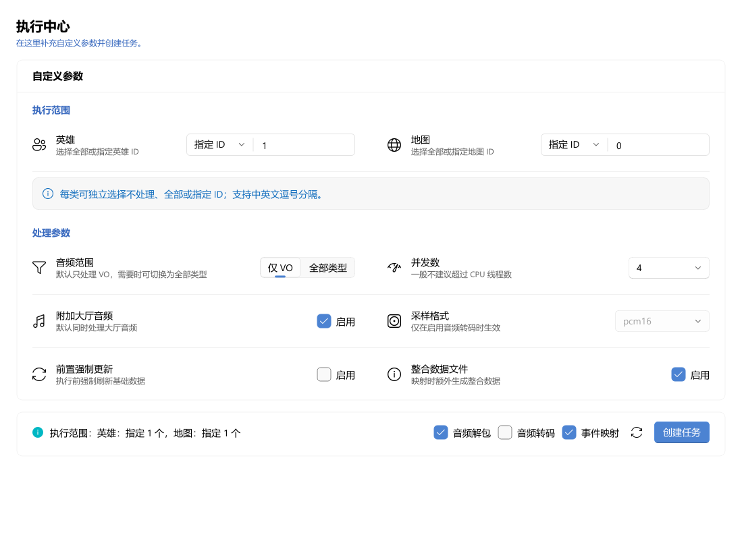Click the 创建任务 button
This screenshot has width=742, height=547.
pos(681,432)
